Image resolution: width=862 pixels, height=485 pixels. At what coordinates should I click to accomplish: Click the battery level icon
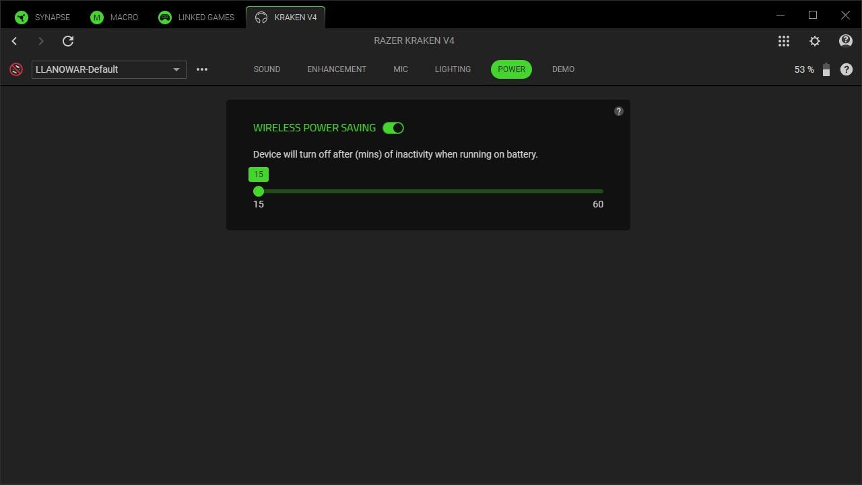pos(826,69)
